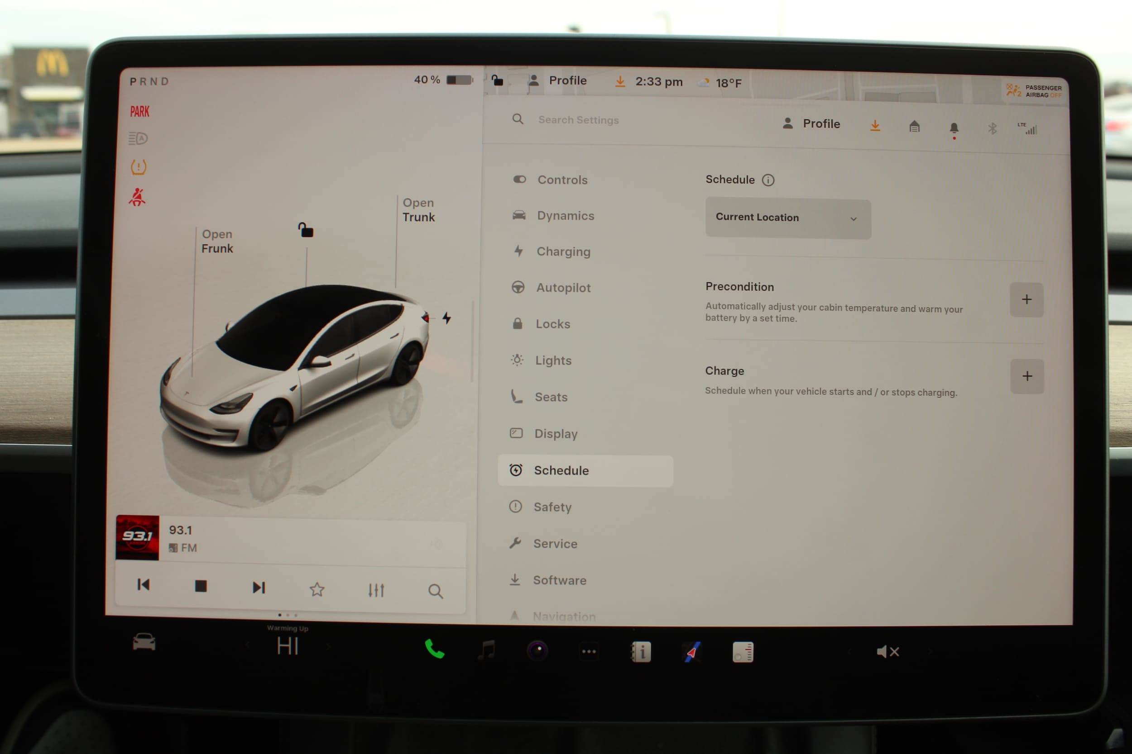Unmute the volume speaker icon
1132x754 pixels.
tap(887, 652)
